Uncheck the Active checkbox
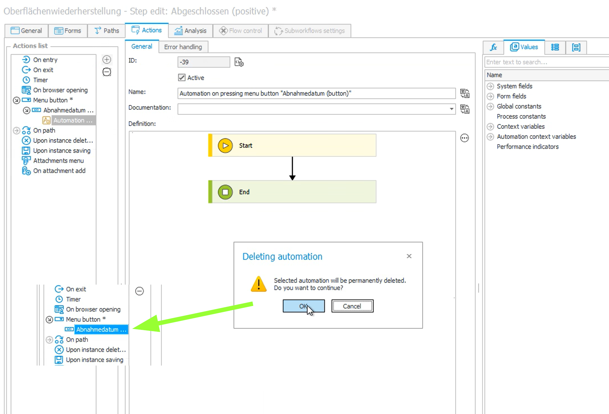609x414 pixels. pyautogui.click(x=182, y=77)
